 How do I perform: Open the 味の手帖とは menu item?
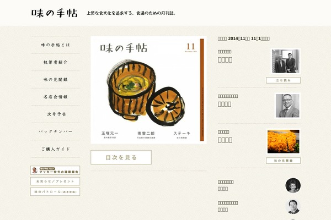pyautogui.click(x=55, y=45)
